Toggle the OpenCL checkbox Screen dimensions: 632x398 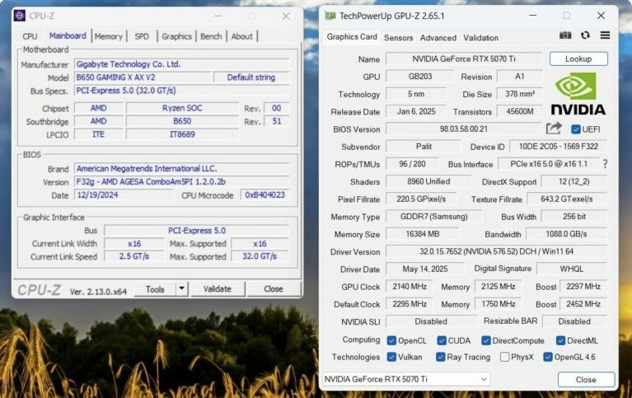pos(391,341)
